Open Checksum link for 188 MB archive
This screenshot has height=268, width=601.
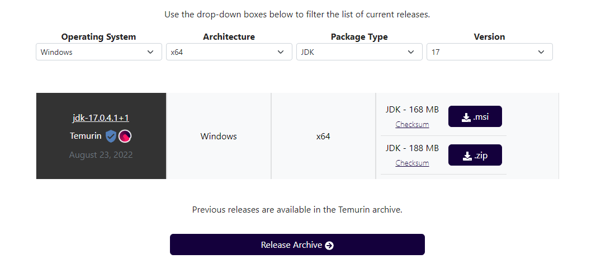(x=412, y=163)
